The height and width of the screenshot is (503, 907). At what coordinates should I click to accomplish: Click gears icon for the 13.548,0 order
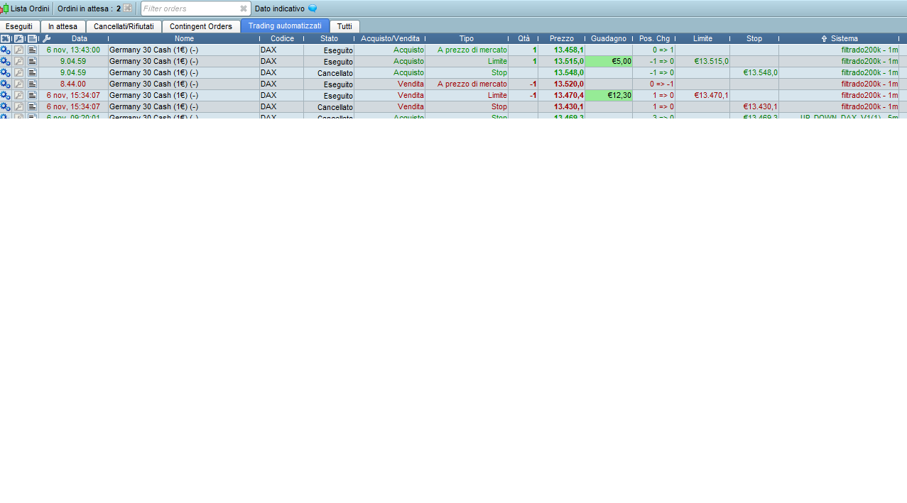point(6,73)
